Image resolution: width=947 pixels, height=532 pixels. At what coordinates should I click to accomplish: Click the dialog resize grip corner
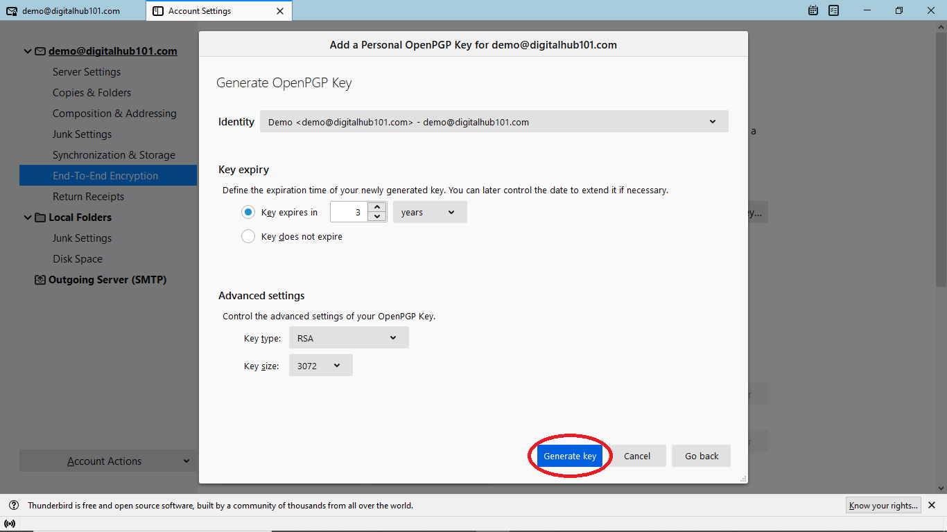click(743, 479)
